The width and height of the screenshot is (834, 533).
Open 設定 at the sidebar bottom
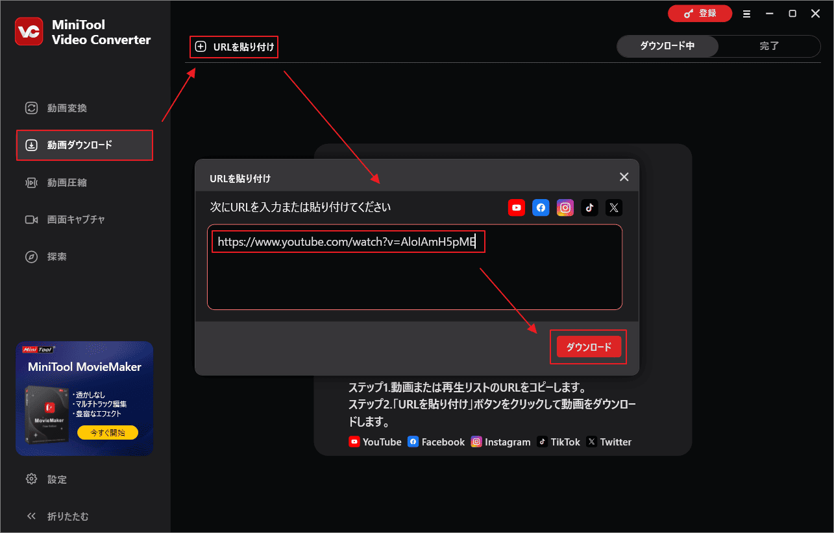pos(47,479)
